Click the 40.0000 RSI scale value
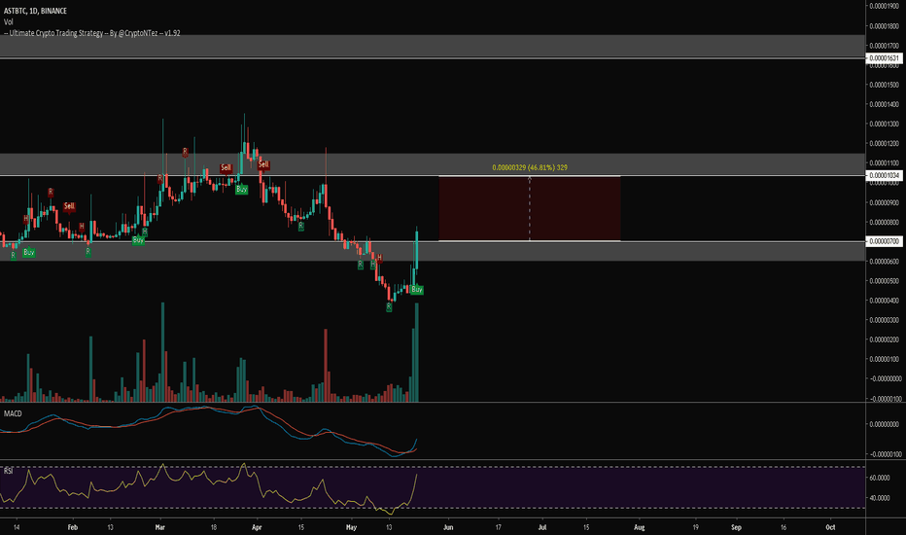Screen dimensions: 906x535 point(880,497)
